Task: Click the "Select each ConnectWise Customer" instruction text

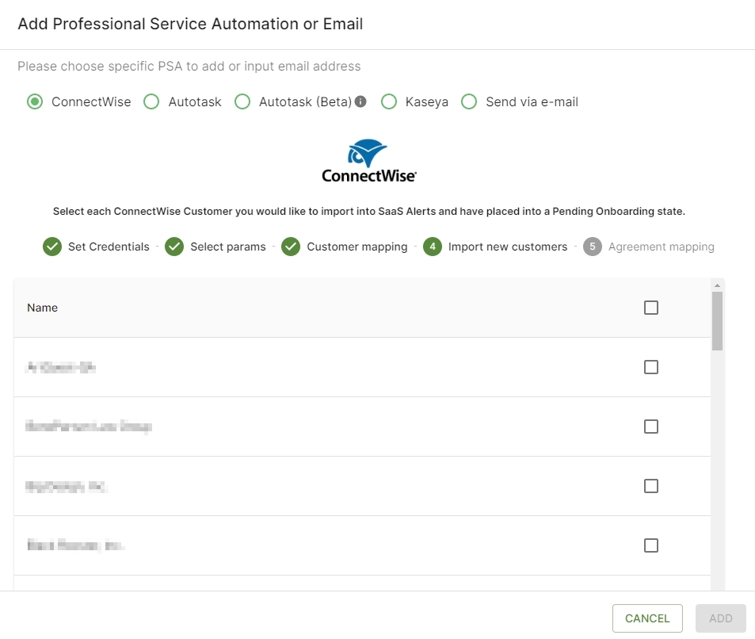Action: click(369, 211)
